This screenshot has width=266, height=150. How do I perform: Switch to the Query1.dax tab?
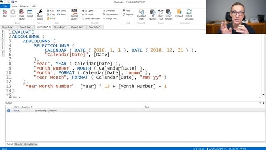pyautogui.click(x=8, y=27)
